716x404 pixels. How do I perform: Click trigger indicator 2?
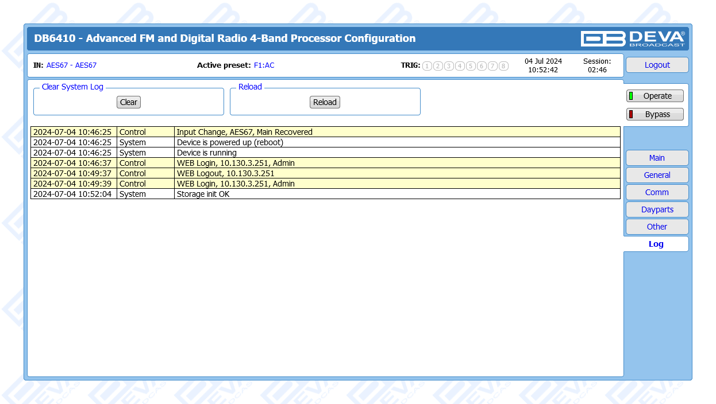point(438,66)
